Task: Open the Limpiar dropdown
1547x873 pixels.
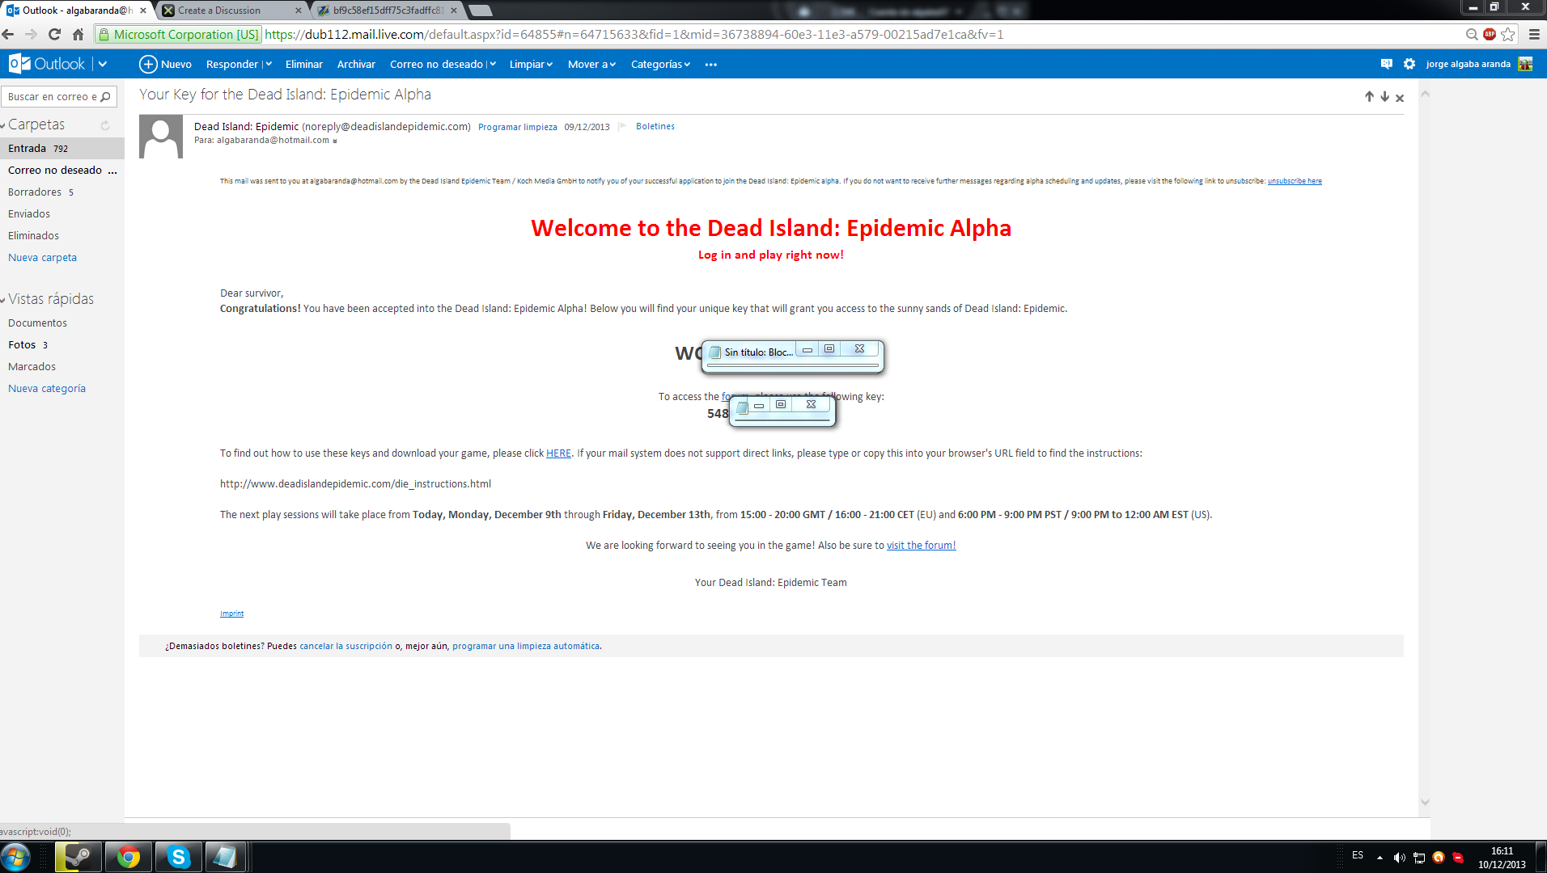Action: [x=531, y=64]
